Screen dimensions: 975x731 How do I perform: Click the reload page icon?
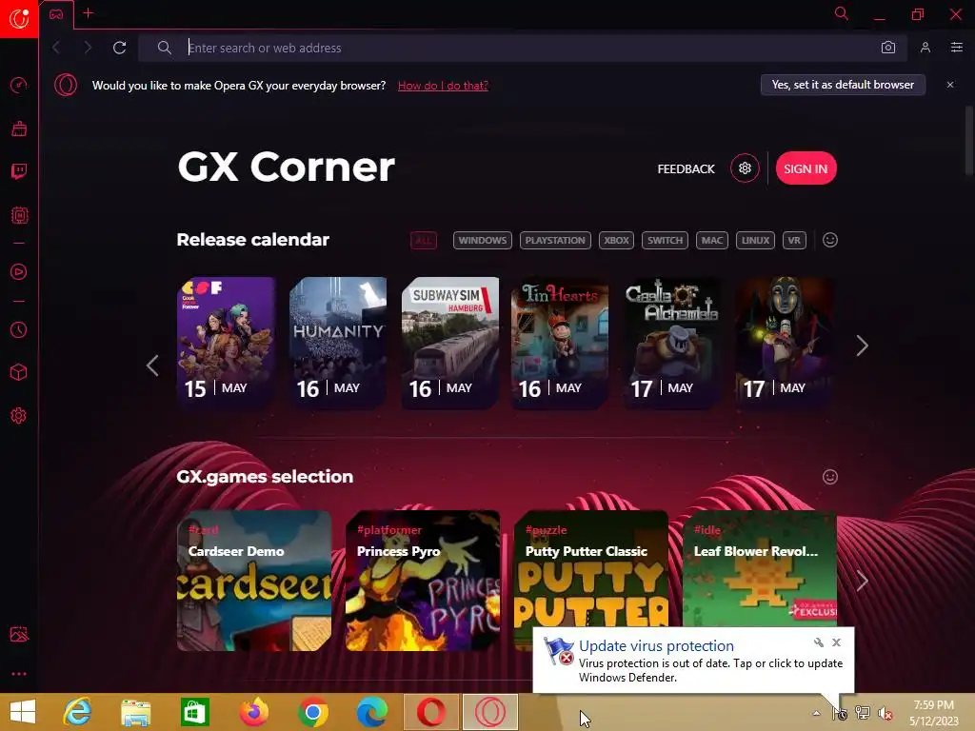(x=119, y=48)
